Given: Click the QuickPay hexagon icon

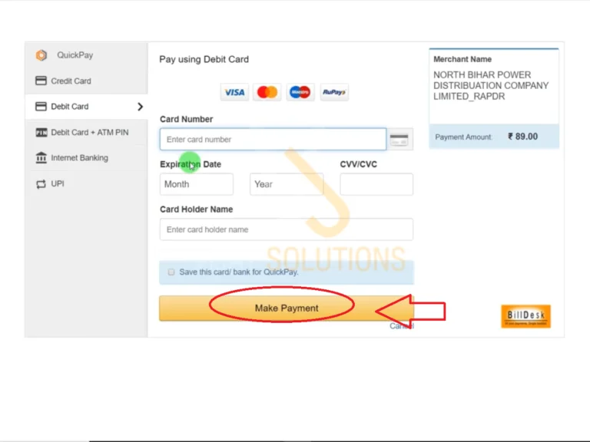Looking at the screenshot, I should coord(41,55).
